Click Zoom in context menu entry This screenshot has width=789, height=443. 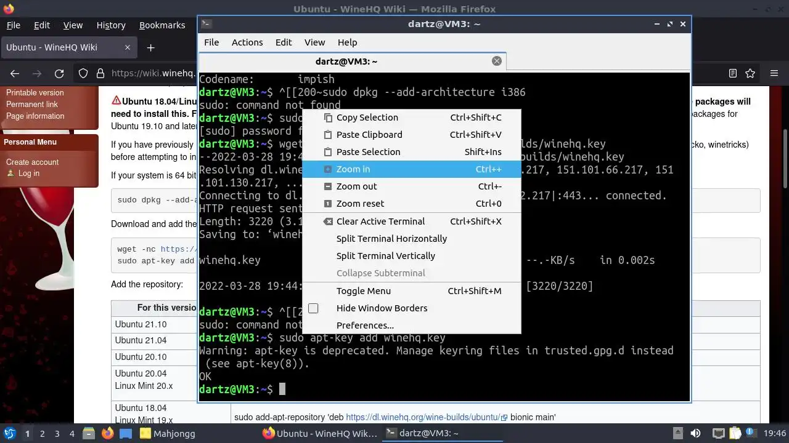411,169
